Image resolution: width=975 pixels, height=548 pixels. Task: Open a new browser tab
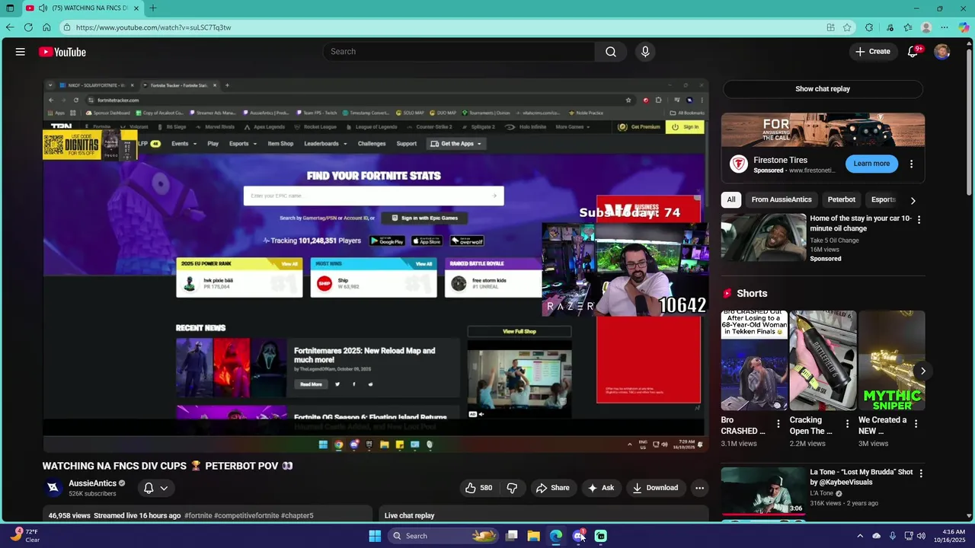(x=153, y=8)
